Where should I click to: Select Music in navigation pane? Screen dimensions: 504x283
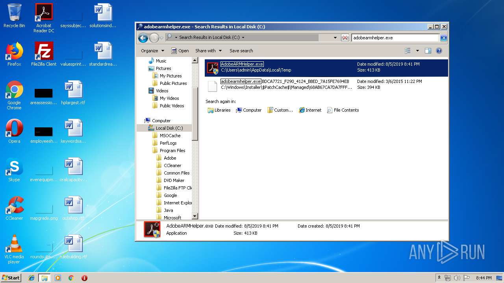(157, 61)
